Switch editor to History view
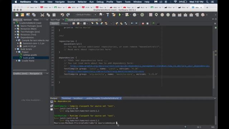The width and height of the screenshot is (229, 129). (x=64, y=24)
